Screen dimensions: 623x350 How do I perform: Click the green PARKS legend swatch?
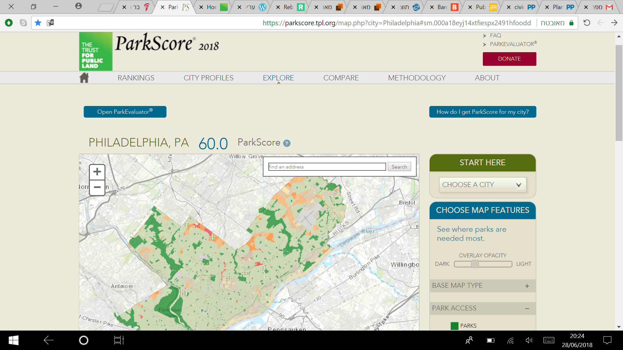(454, 326)
